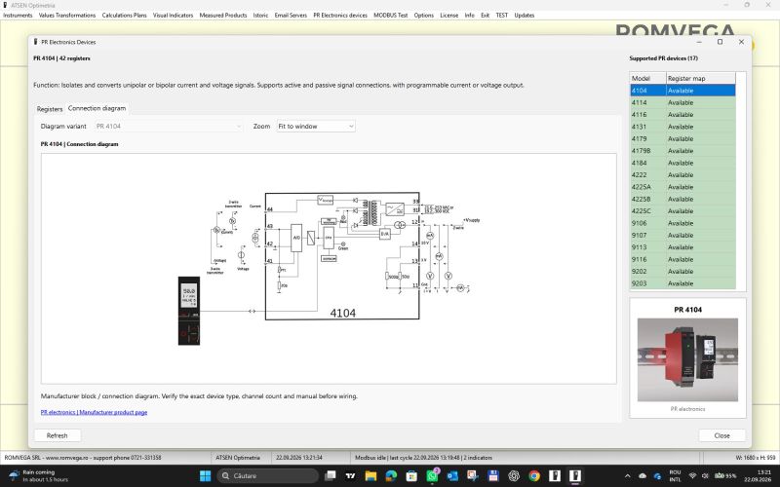Image resolution: width=780 pixels, height=487 pixels.
Task: Open the MODBUS Test menu
Action: (391, 16)
